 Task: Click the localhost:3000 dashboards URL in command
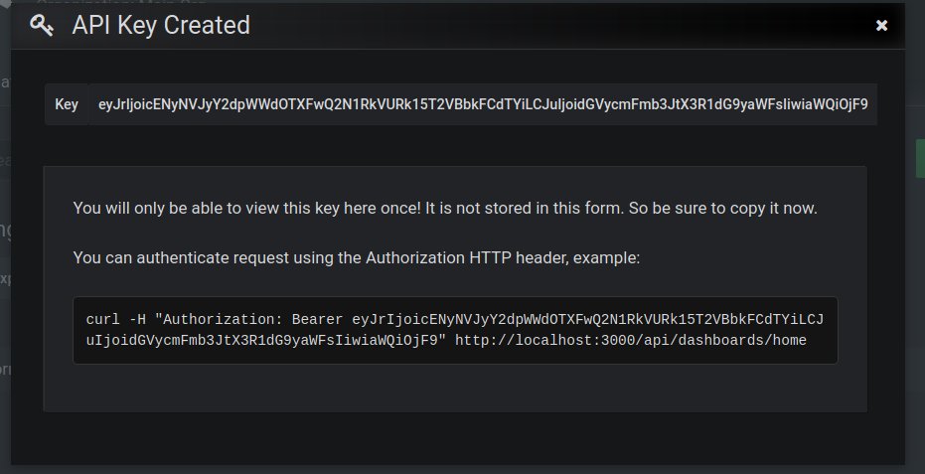tap(631, 341)
